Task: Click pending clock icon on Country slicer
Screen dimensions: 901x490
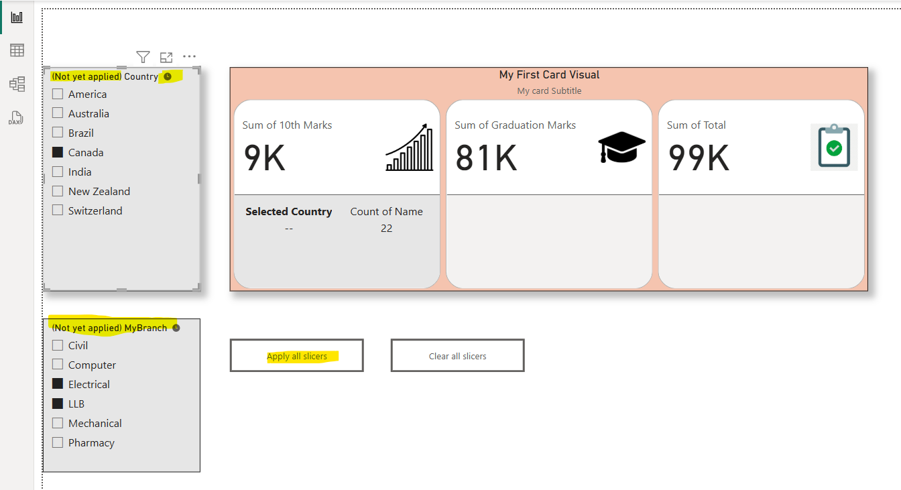Action: [168, 76]
